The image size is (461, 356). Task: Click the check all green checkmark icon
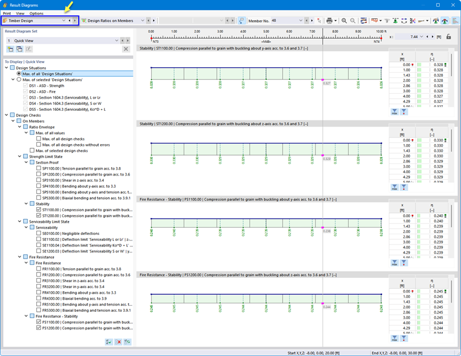pos(109,342)
